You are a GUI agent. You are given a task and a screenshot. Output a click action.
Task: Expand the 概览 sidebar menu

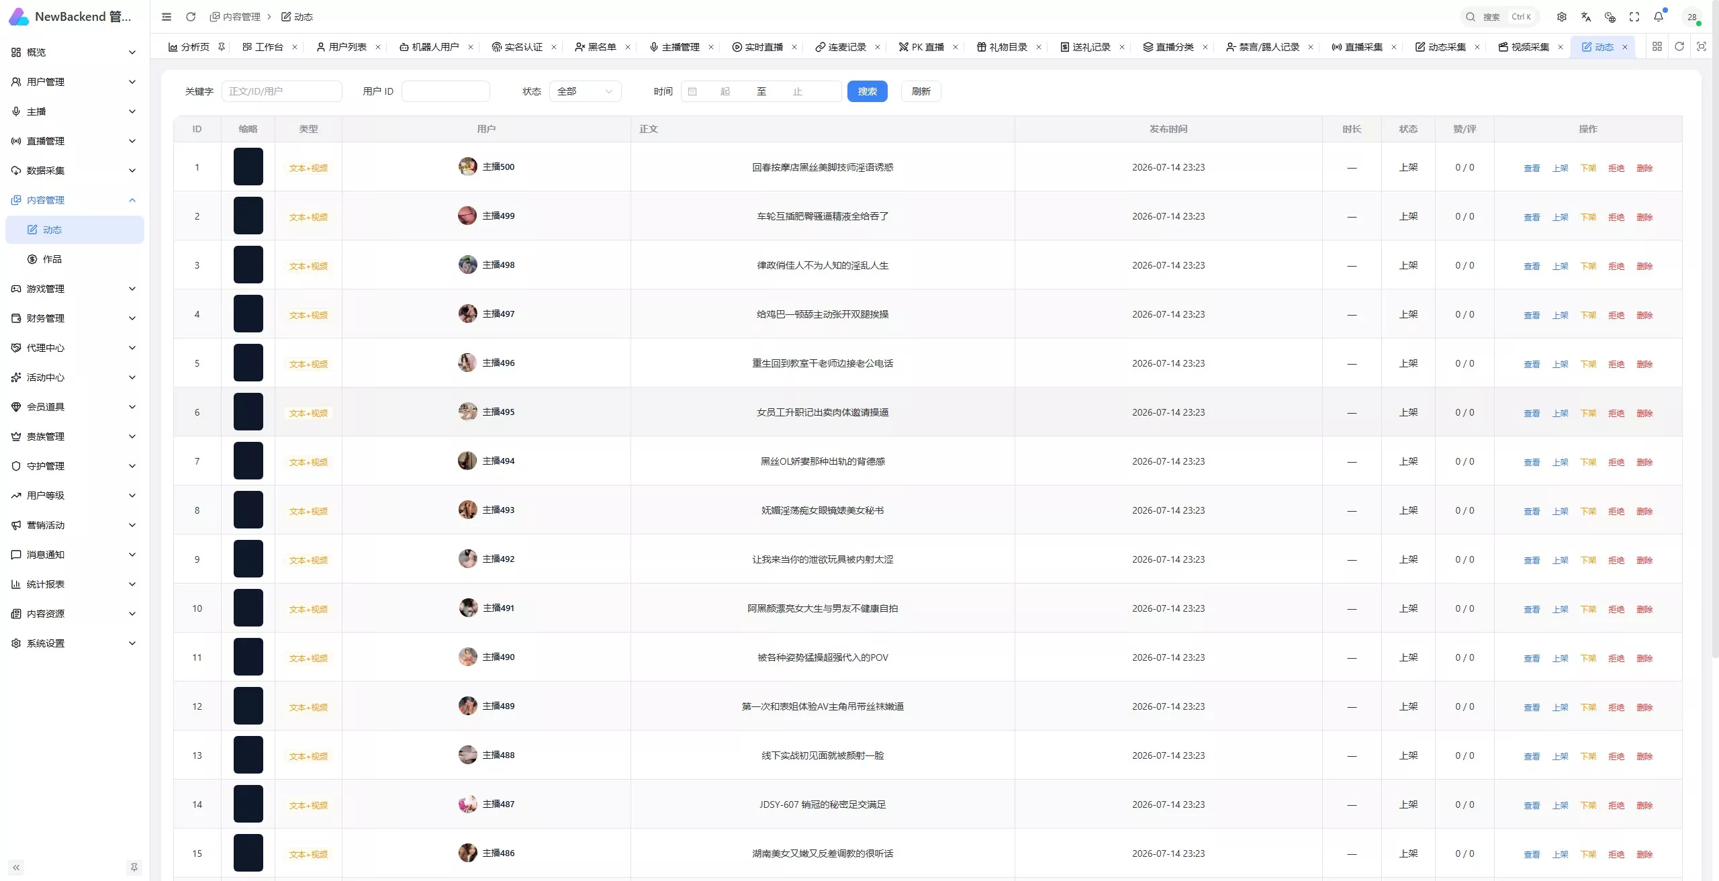(x=75, y=52)
